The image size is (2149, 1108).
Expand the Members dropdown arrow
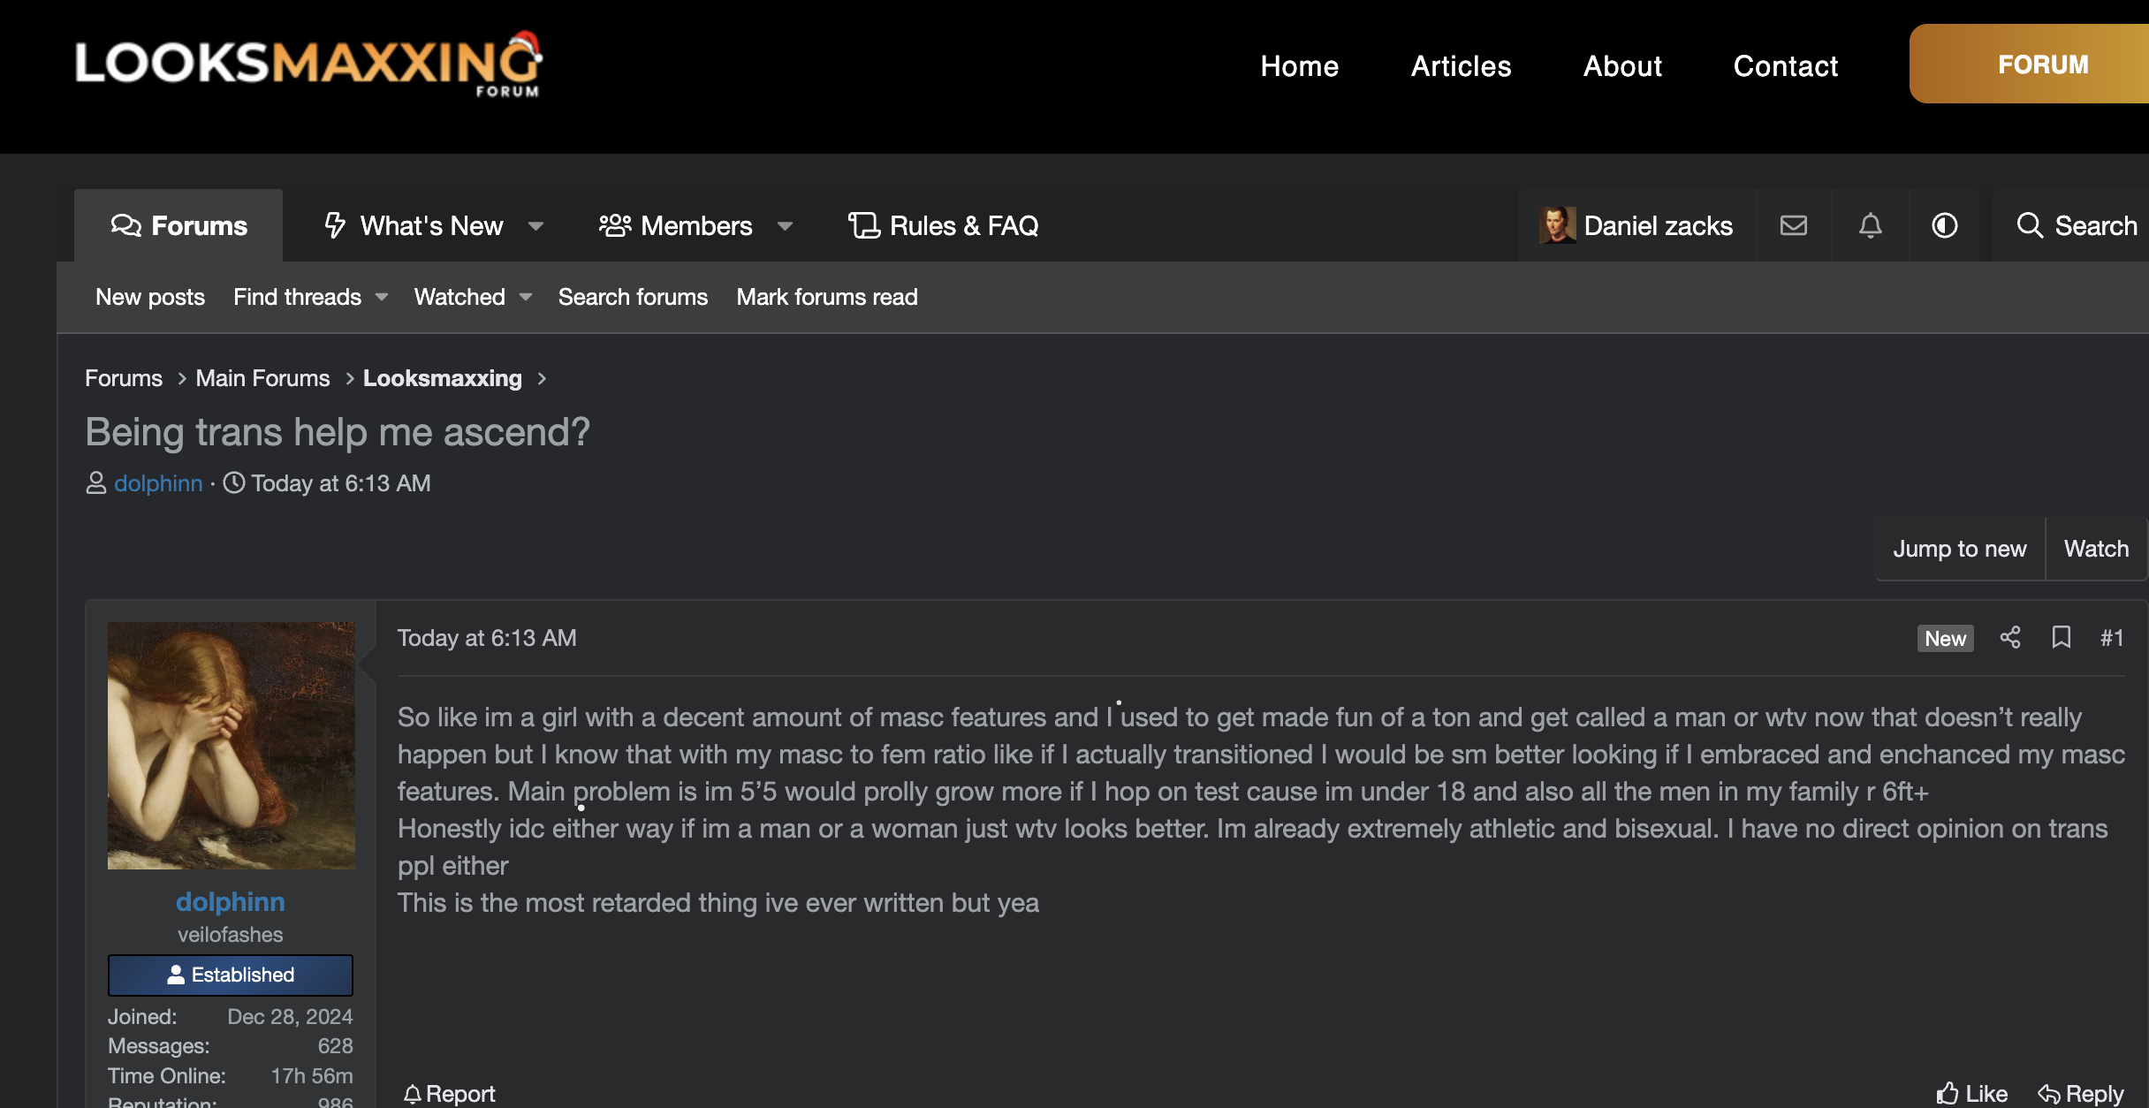click(785, 226)
